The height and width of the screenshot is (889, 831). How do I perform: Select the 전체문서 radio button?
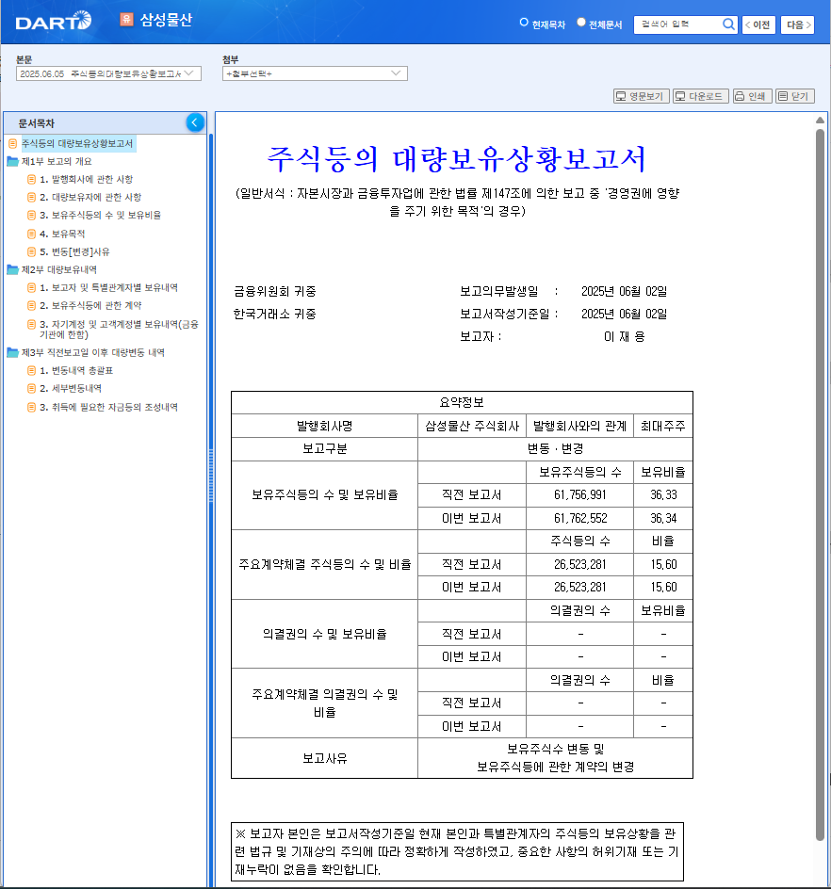coord(580,23)
